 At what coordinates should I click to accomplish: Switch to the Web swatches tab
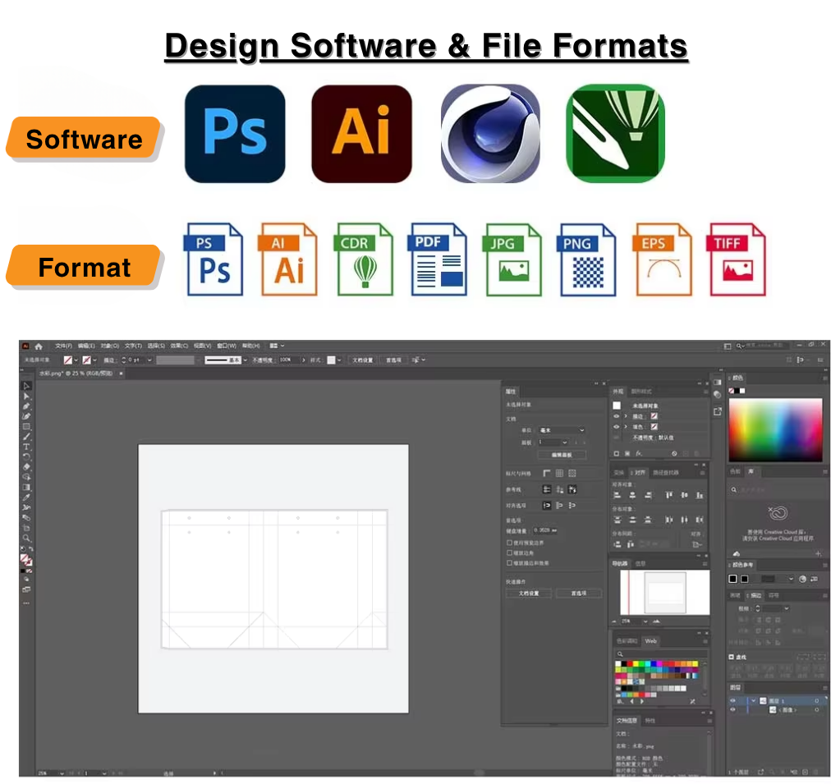click(651, 641)
